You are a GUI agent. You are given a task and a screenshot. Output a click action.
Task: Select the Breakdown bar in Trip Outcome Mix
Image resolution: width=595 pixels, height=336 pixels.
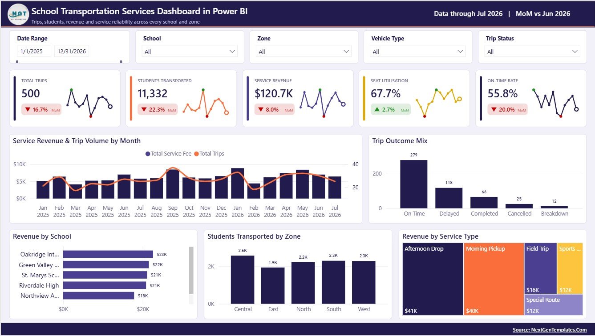coord(555,207)
